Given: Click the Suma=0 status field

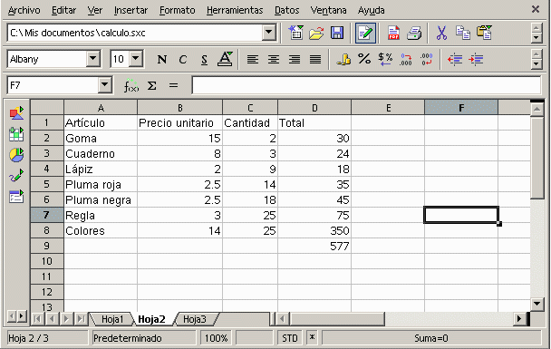Looking at the screenshot, I should pyautogui.click(x=430, y=338).
